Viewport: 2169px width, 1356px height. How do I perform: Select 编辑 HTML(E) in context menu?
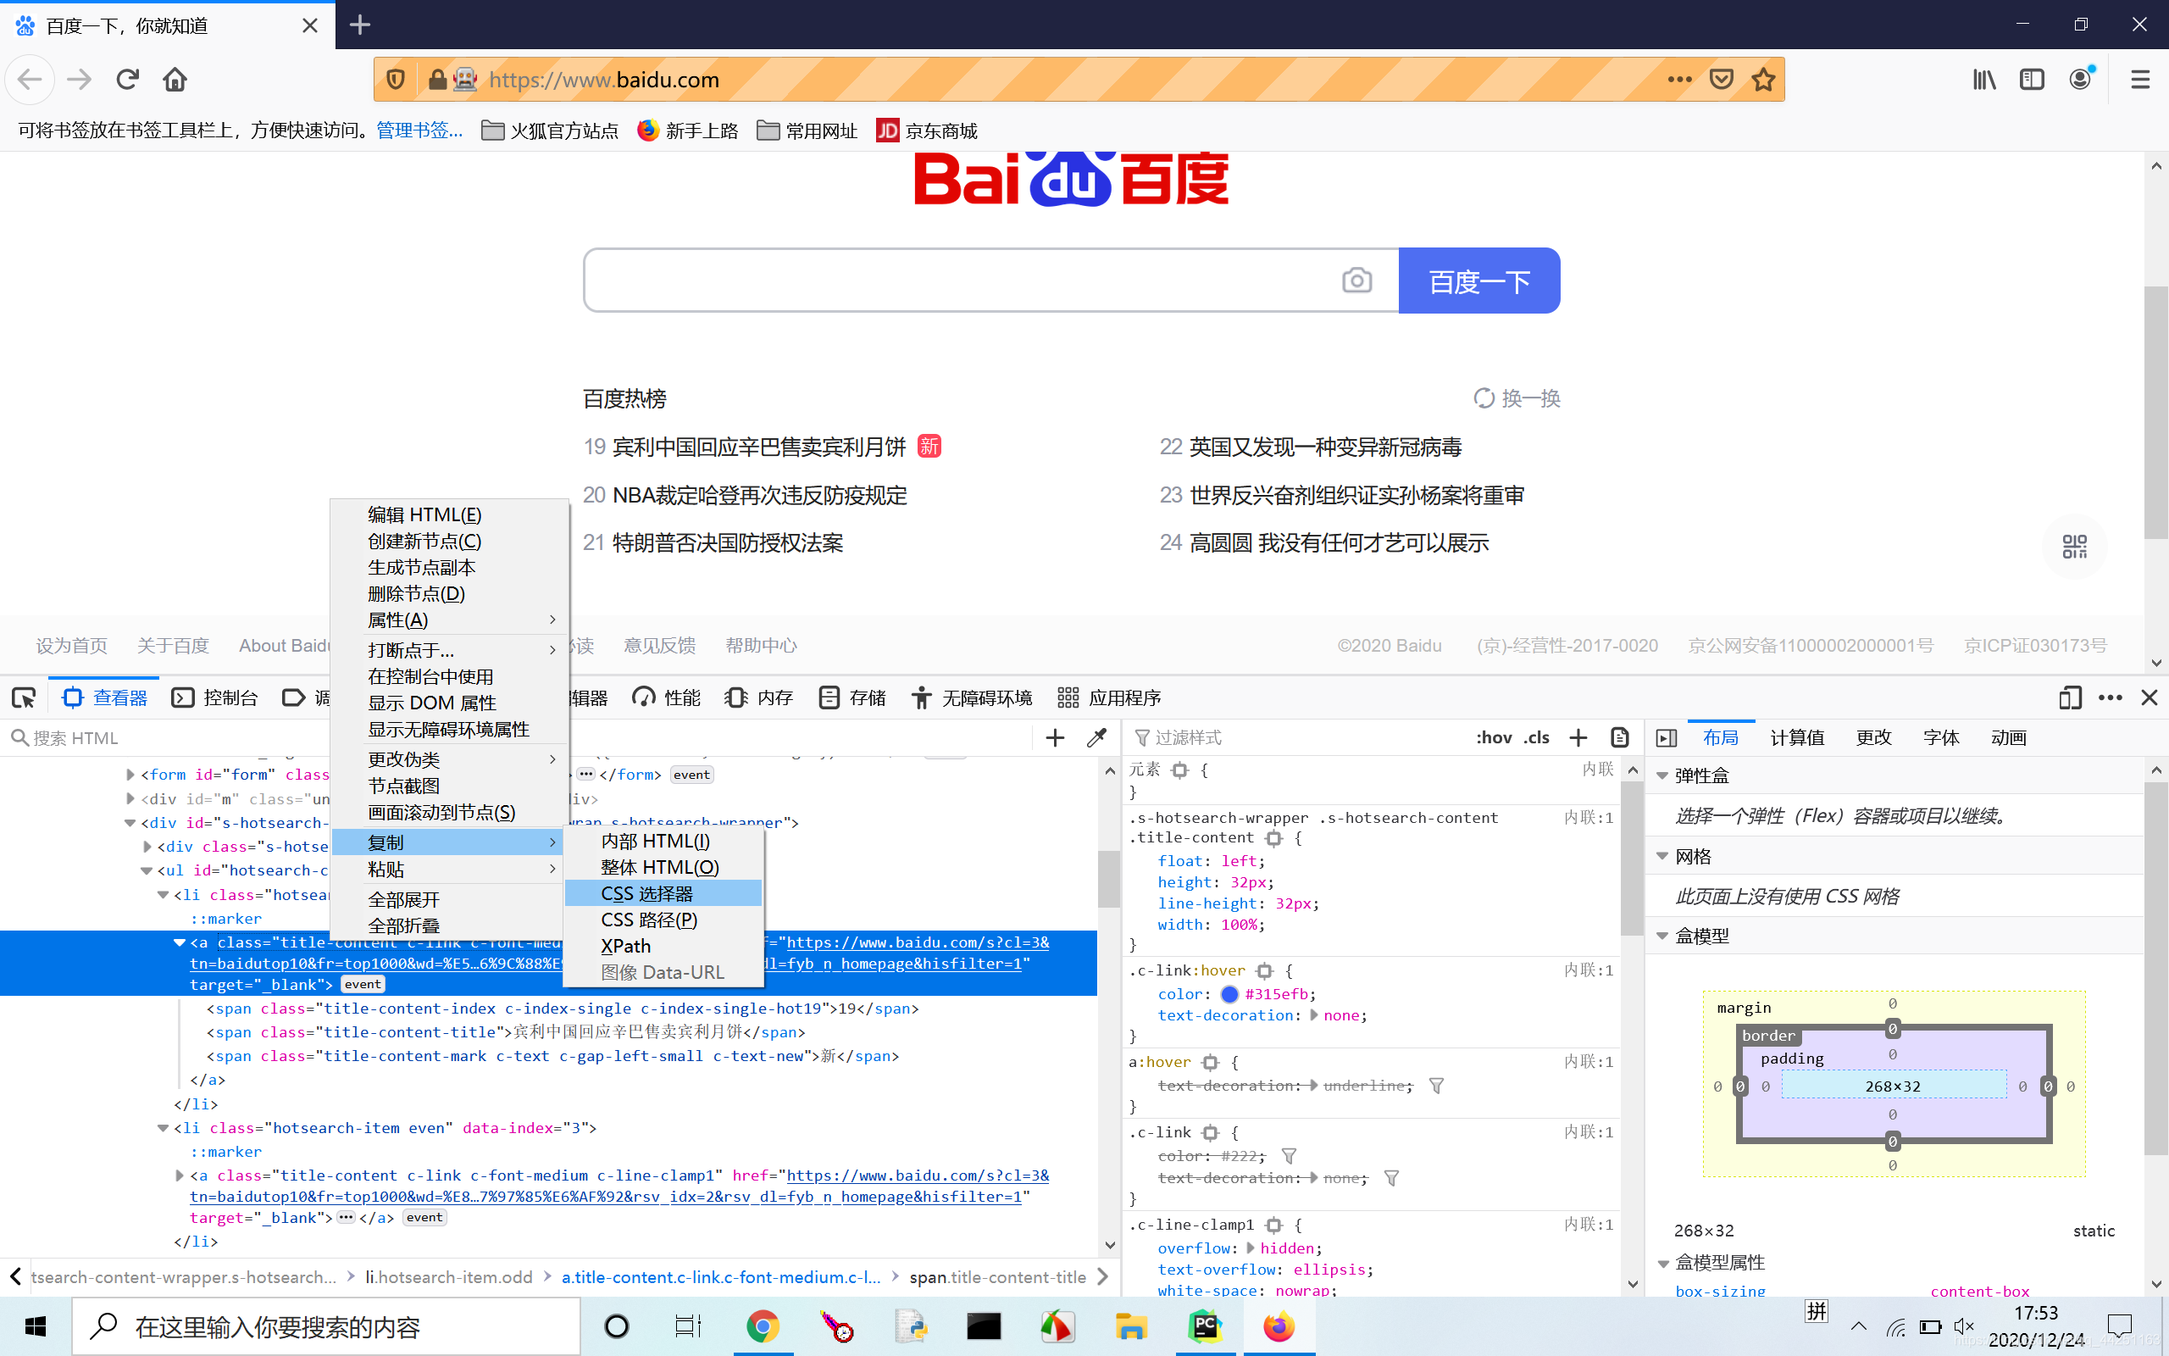click(x=450, y=514)
